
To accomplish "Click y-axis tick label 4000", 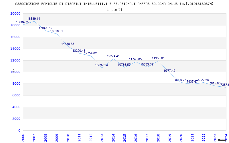I will [16, 107].
